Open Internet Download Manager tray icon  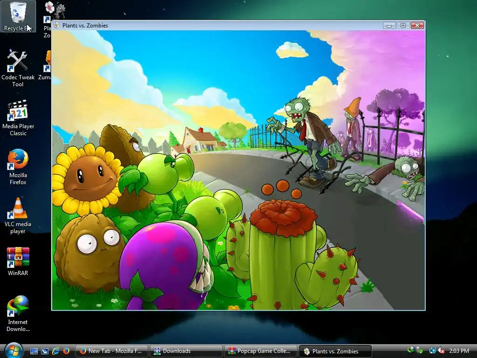[x=411, y=351]
